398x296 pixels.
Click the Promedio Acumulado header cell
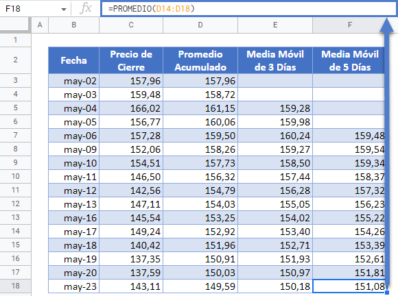coord(200,60)
